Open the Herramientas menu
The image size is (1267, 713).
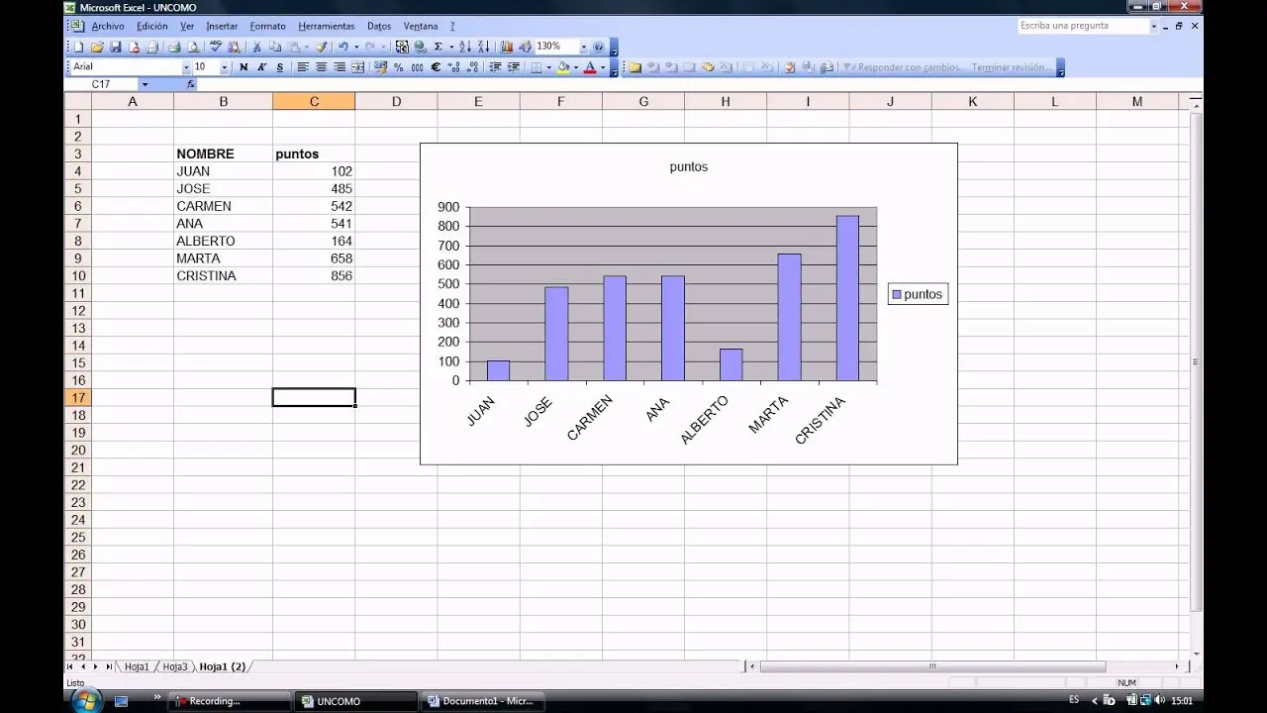[x=327, y=26]
